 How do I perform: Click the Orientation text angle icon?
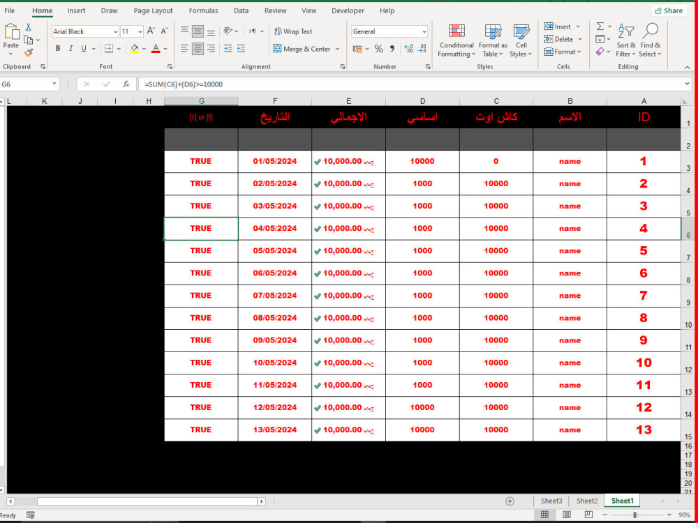point(228,31)
